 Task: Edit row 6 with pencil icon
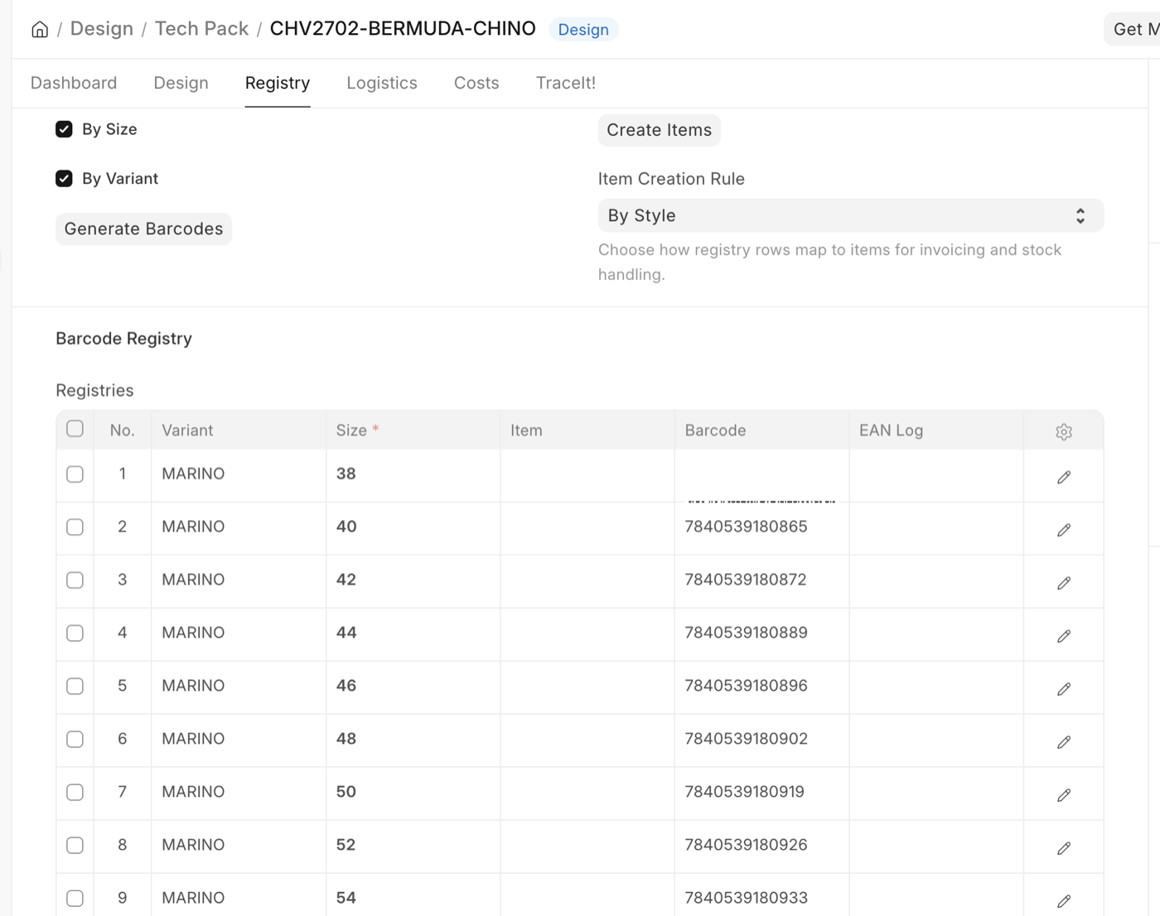click(x=1064, y=742)
